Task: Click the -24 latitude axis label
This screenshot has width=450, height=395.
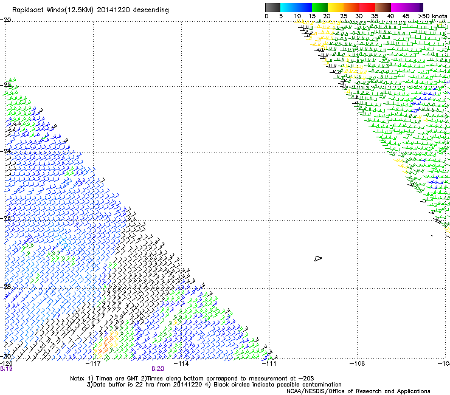Action: click(x=5, y=151)
